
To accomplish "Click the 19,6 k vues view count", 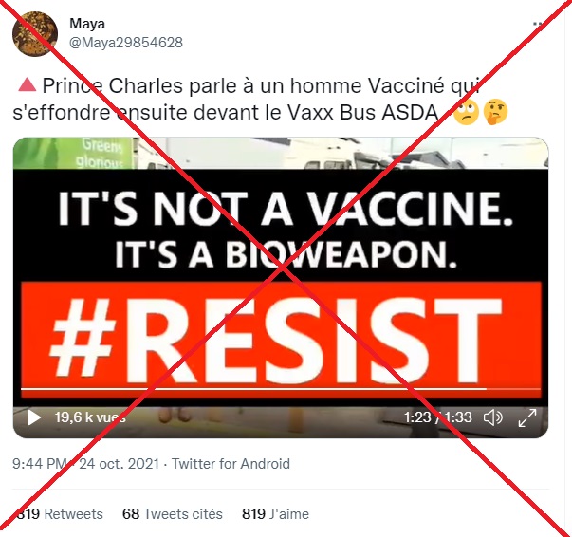I will coord(90,417).
